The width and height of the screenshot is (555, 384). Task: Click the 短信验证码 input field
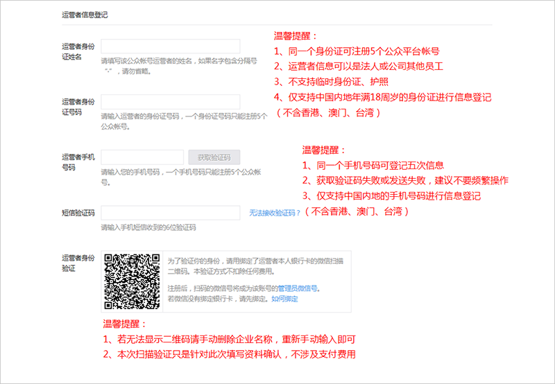170,213
